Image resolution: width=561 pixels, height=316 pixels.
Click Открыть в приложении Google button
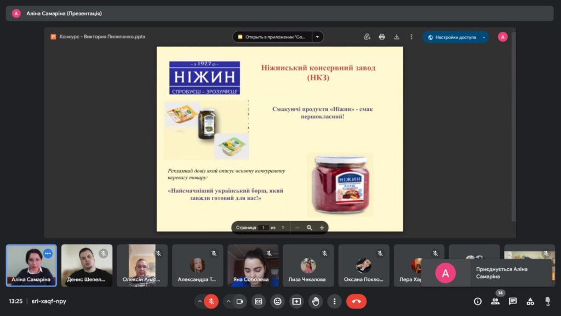point(272,37)
